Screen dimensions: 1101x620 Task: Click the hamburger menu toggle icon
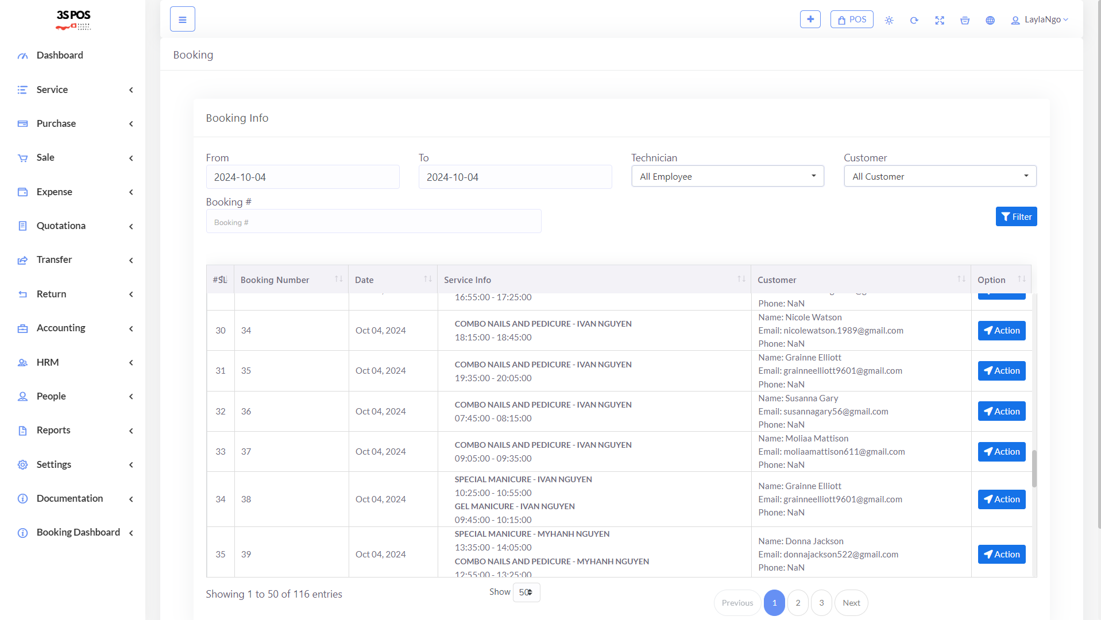[182, 20]
